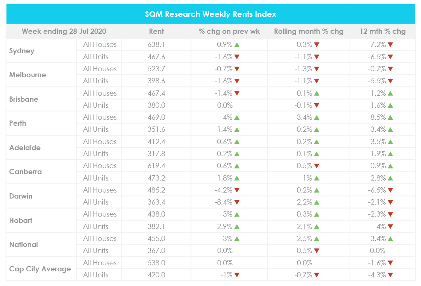Select the Sydney city label

[x=22, y=51]
